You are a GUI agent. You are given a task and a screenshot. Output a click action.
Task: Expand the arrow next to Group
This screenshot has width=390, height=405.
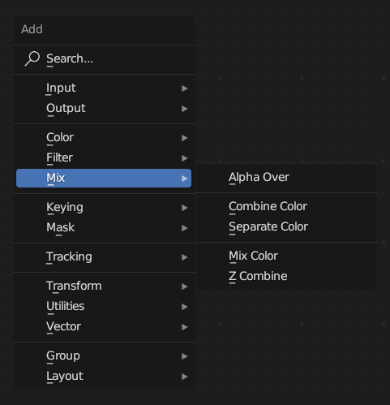click(x=185, y=356)
